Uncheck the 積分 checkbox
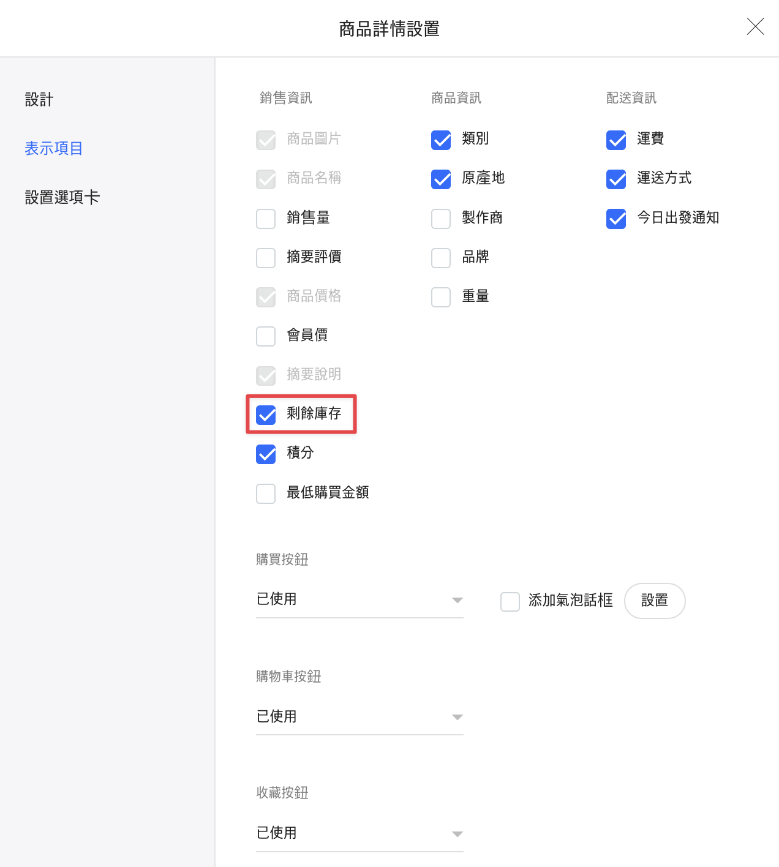The width and height of the screenshot is (779, 867). 266,454
